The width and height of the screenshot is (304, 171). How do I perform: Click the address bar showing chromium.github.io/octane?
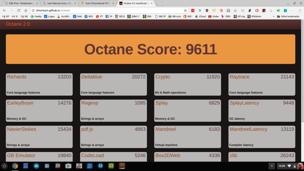point(109,10)
